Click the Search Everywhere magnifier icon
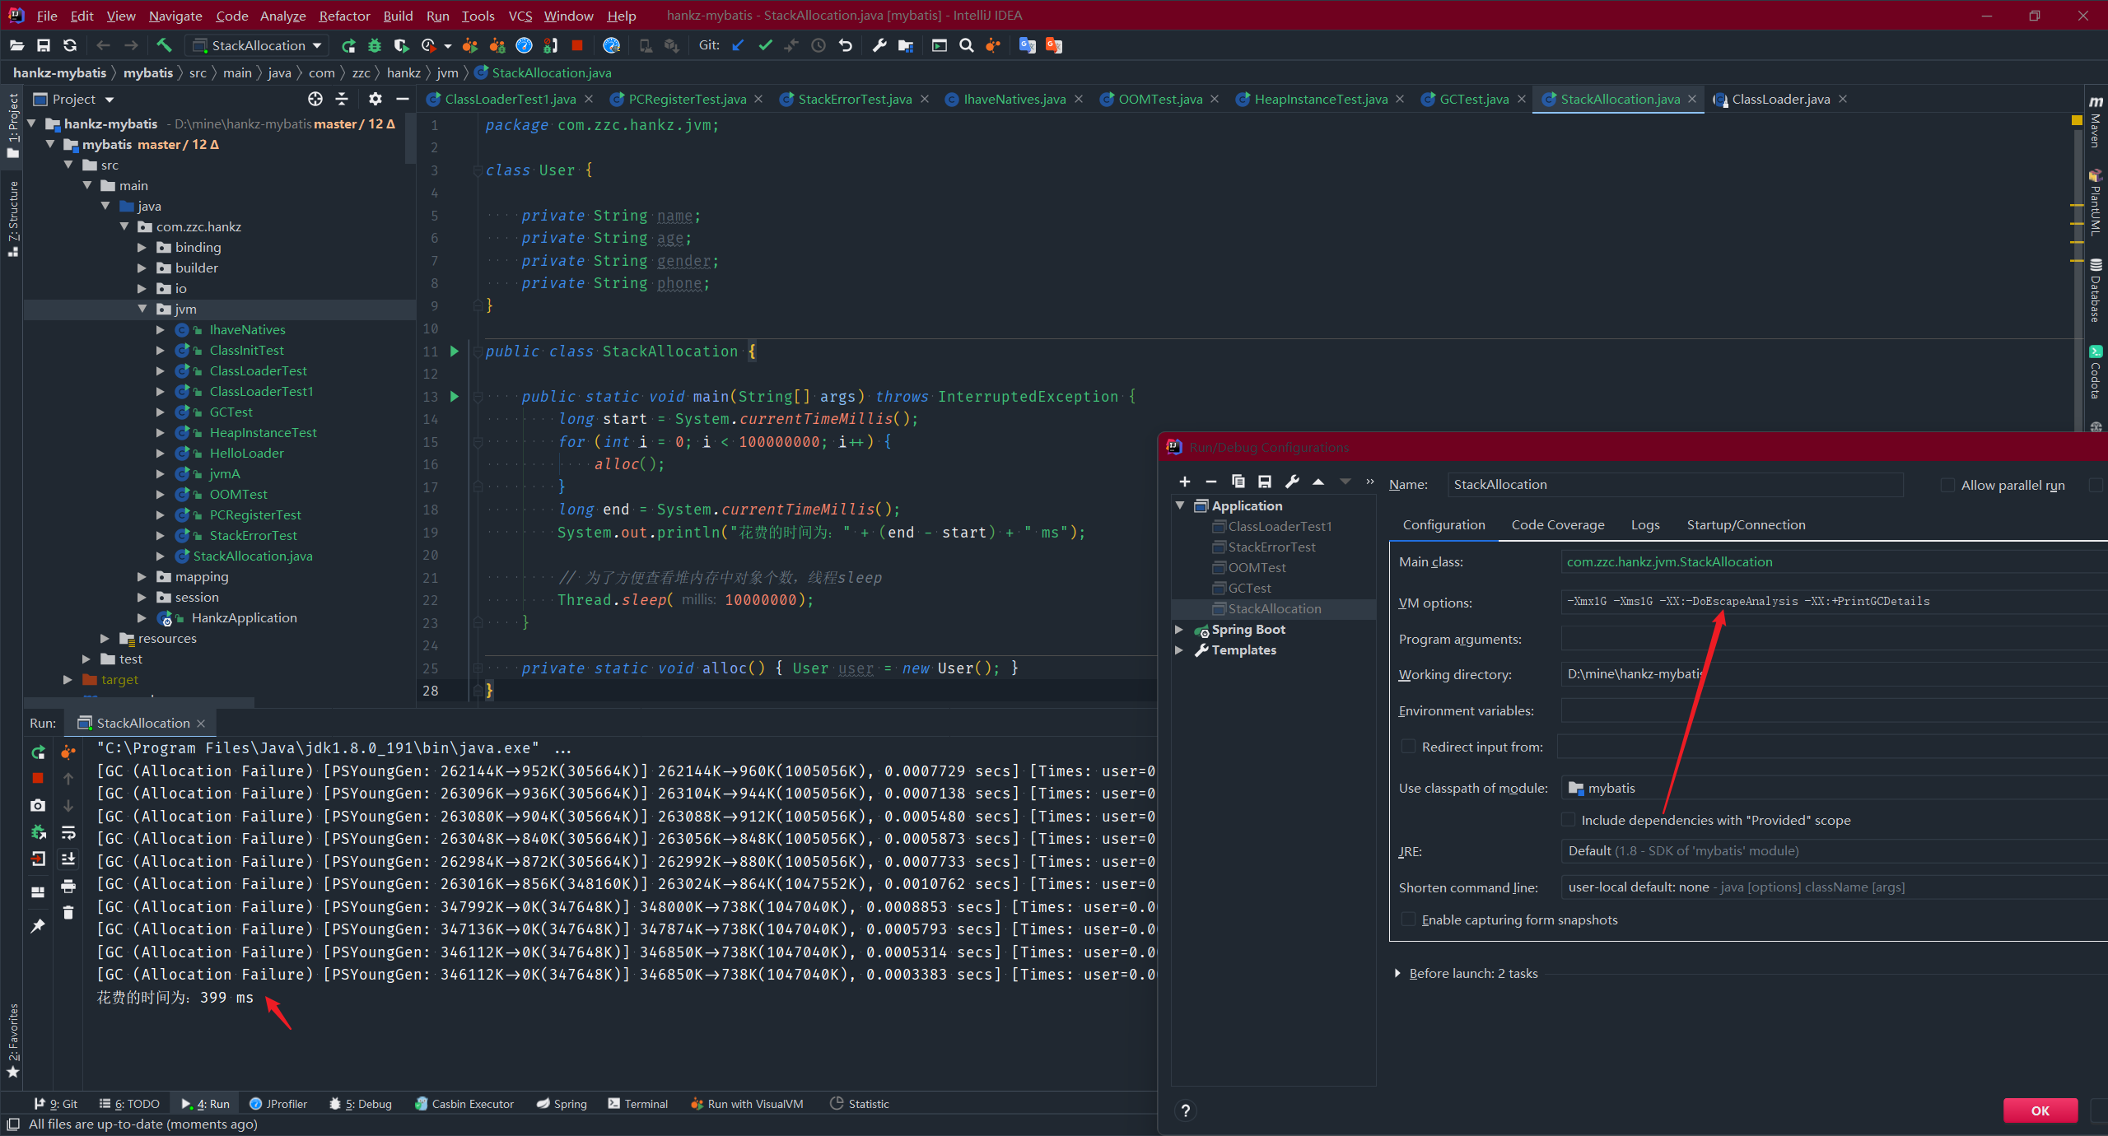Viewport: 2108px width, 1136px height. [x=967, y=45]
